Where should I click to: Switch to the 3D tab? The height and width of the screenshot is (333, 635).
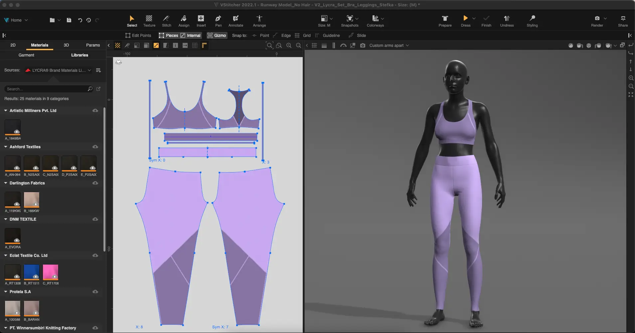(x=66, y=45)
